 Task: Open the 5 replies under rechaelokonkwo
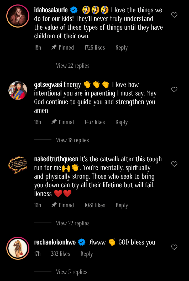click(72, 272)
